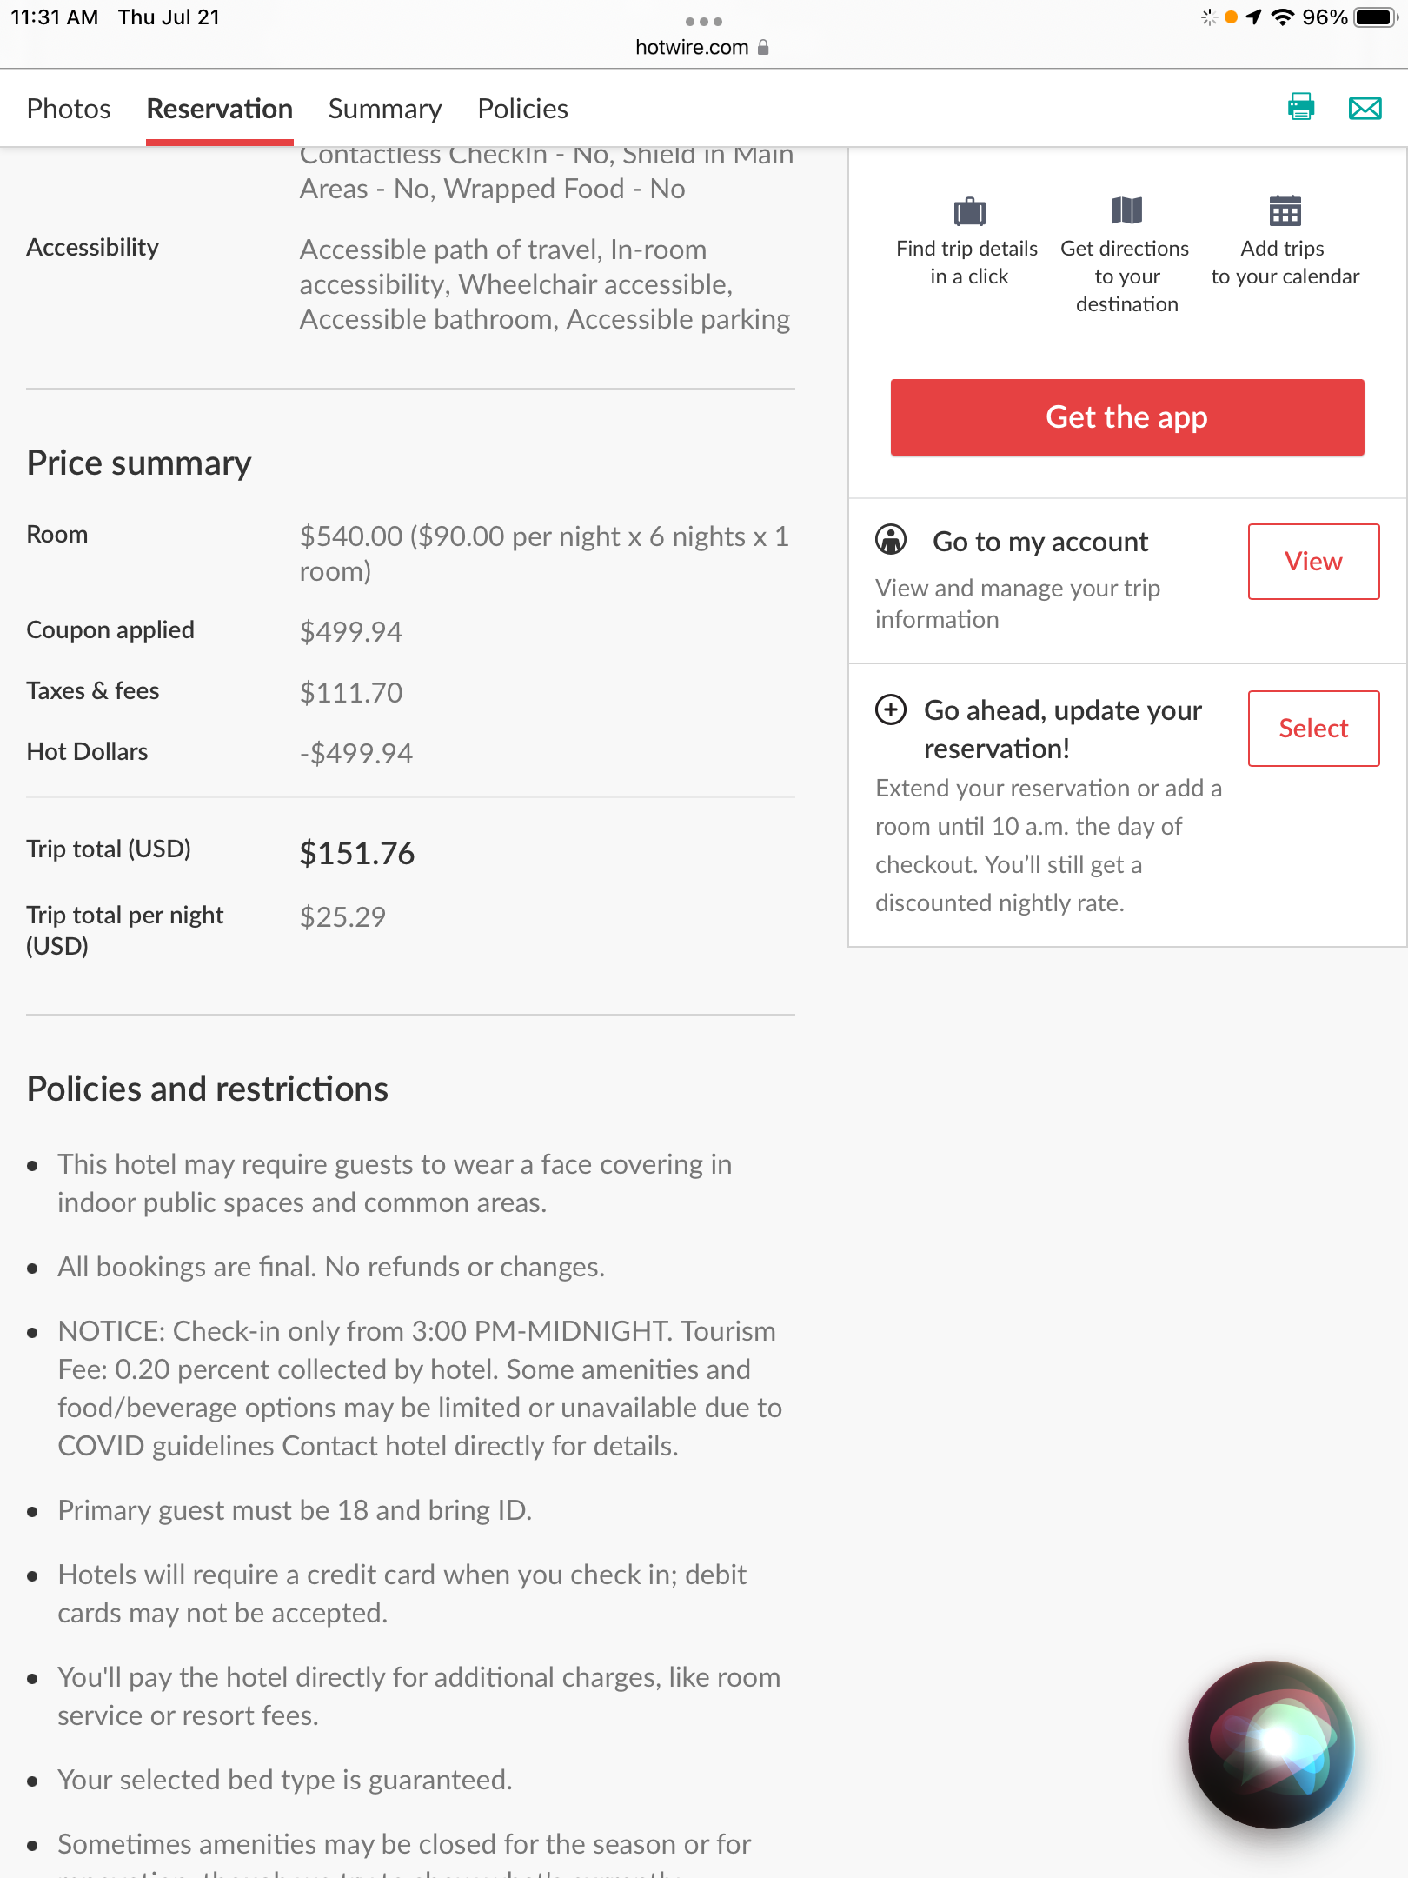This screenshot has height=1878, width=1408.
Task: Tap the padlock next to hotwire.com
Action: 763,47
